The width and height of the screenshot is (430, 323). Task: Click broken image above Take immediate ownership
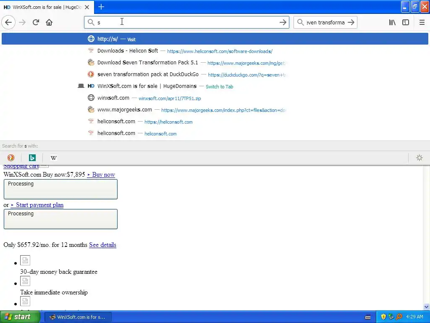click(25, 281)
